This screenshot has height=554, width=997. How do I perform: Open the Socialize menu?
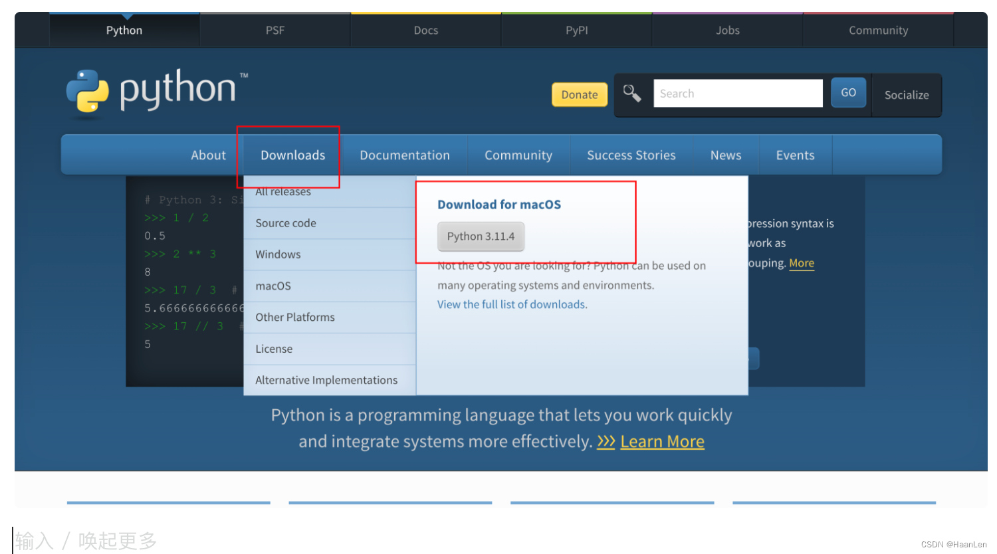[x=907, y=95]
